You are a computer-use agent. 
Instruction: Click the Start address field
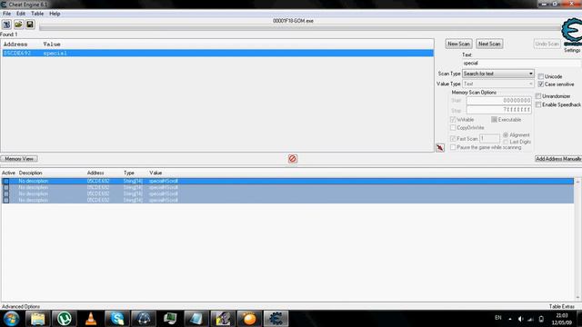[x=499, y=101]
